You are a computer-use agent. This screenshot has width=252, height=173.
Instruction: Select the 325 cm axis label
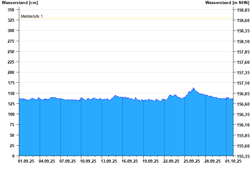click(x=11, y=20)
